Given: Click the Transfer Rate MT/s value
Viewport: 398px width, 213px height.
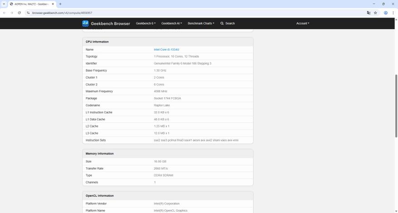Looking at the screenshot, I should point(161,169).
